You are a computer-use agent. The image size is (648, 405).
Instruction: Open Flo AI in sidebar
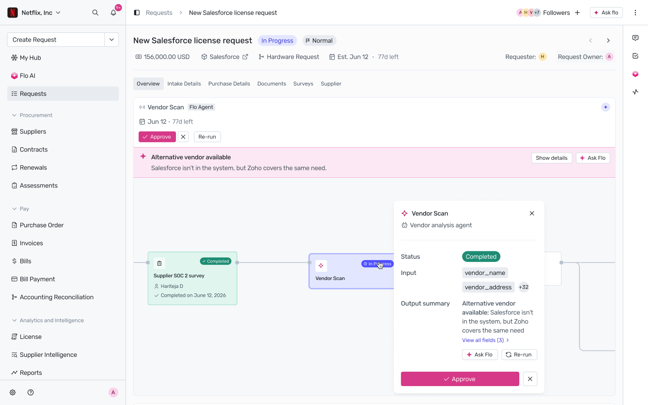pos(63,76)
